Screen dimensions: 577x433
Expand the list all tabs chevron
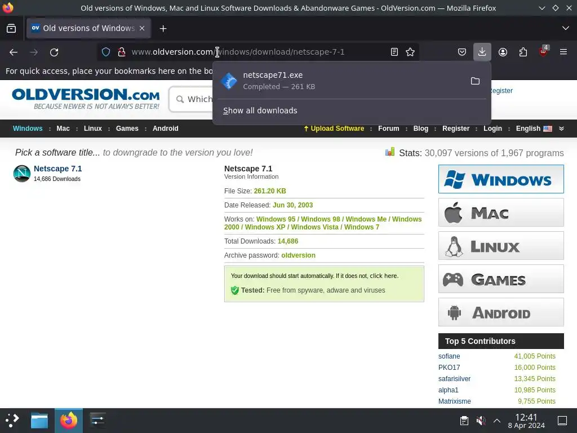[x=566, y=28]
